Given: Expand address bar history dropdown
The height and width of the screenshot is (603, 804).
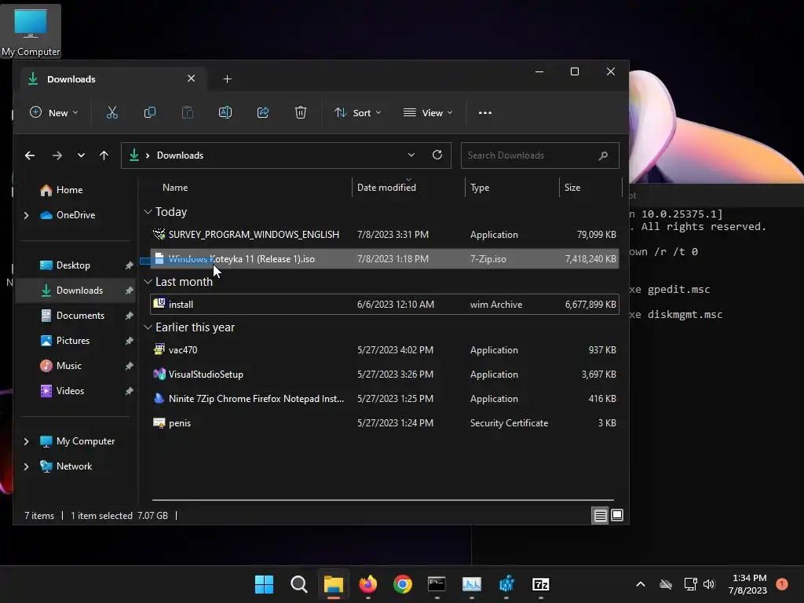Looking at the screenshot, I should 411,155.
